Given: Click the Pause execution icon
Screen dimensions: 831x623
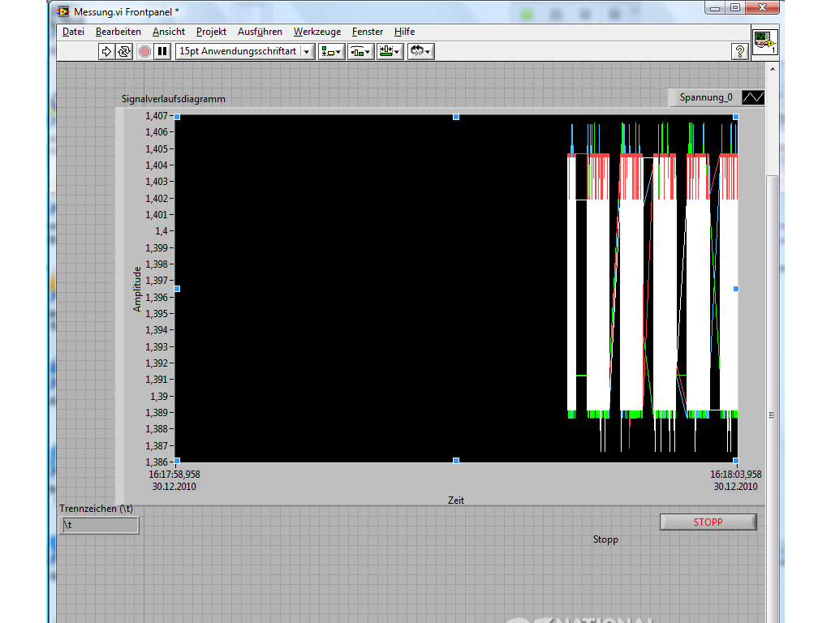Looking at the screenshot, I should pyautogui.click(x=163, y=51).
